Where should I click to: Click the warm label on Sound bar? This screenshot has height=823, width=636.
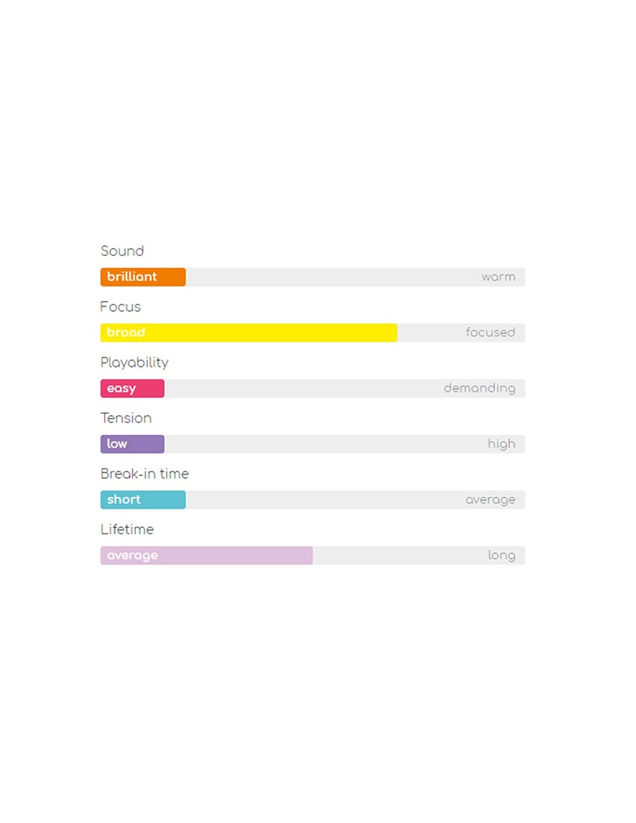click(x=498, y=277)
